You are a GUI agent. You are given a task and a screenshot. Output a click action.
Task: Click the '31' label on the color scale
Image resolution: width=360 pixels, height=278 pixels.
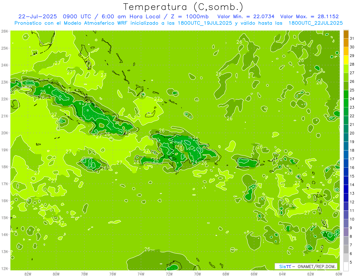pos(352,38)
